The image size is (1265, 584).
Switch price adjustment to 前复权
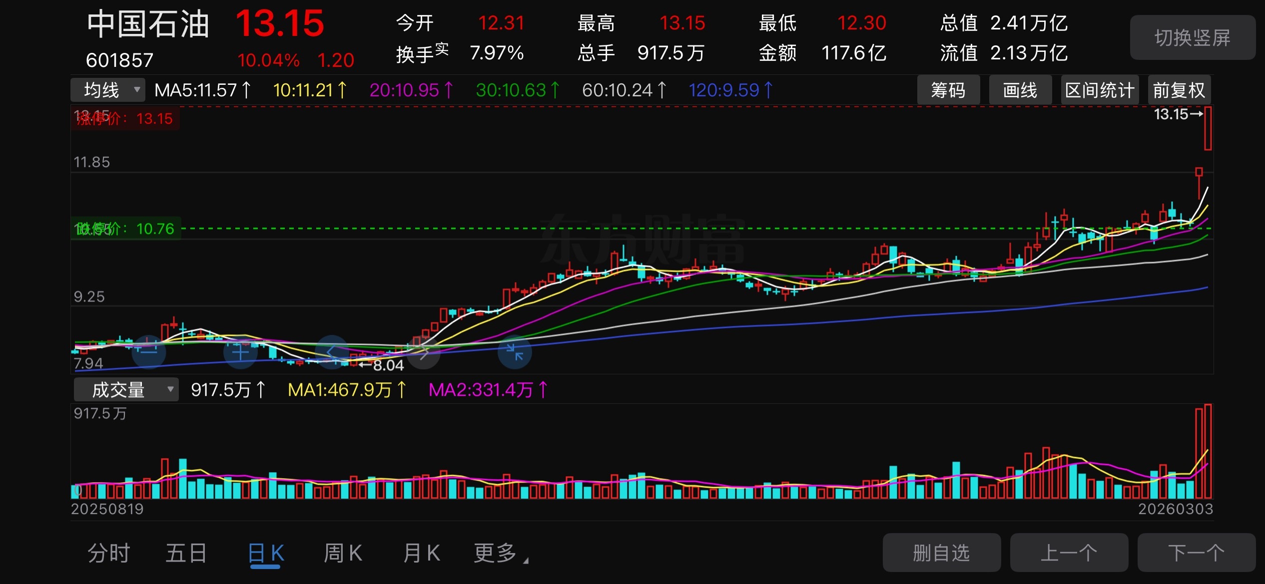click(1179, 90)
